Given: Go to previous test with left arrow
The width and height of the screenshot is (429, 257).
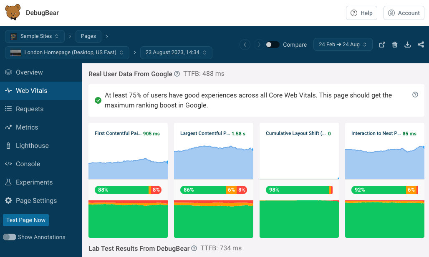Looking at the screenshot, I should click(245, 45).
